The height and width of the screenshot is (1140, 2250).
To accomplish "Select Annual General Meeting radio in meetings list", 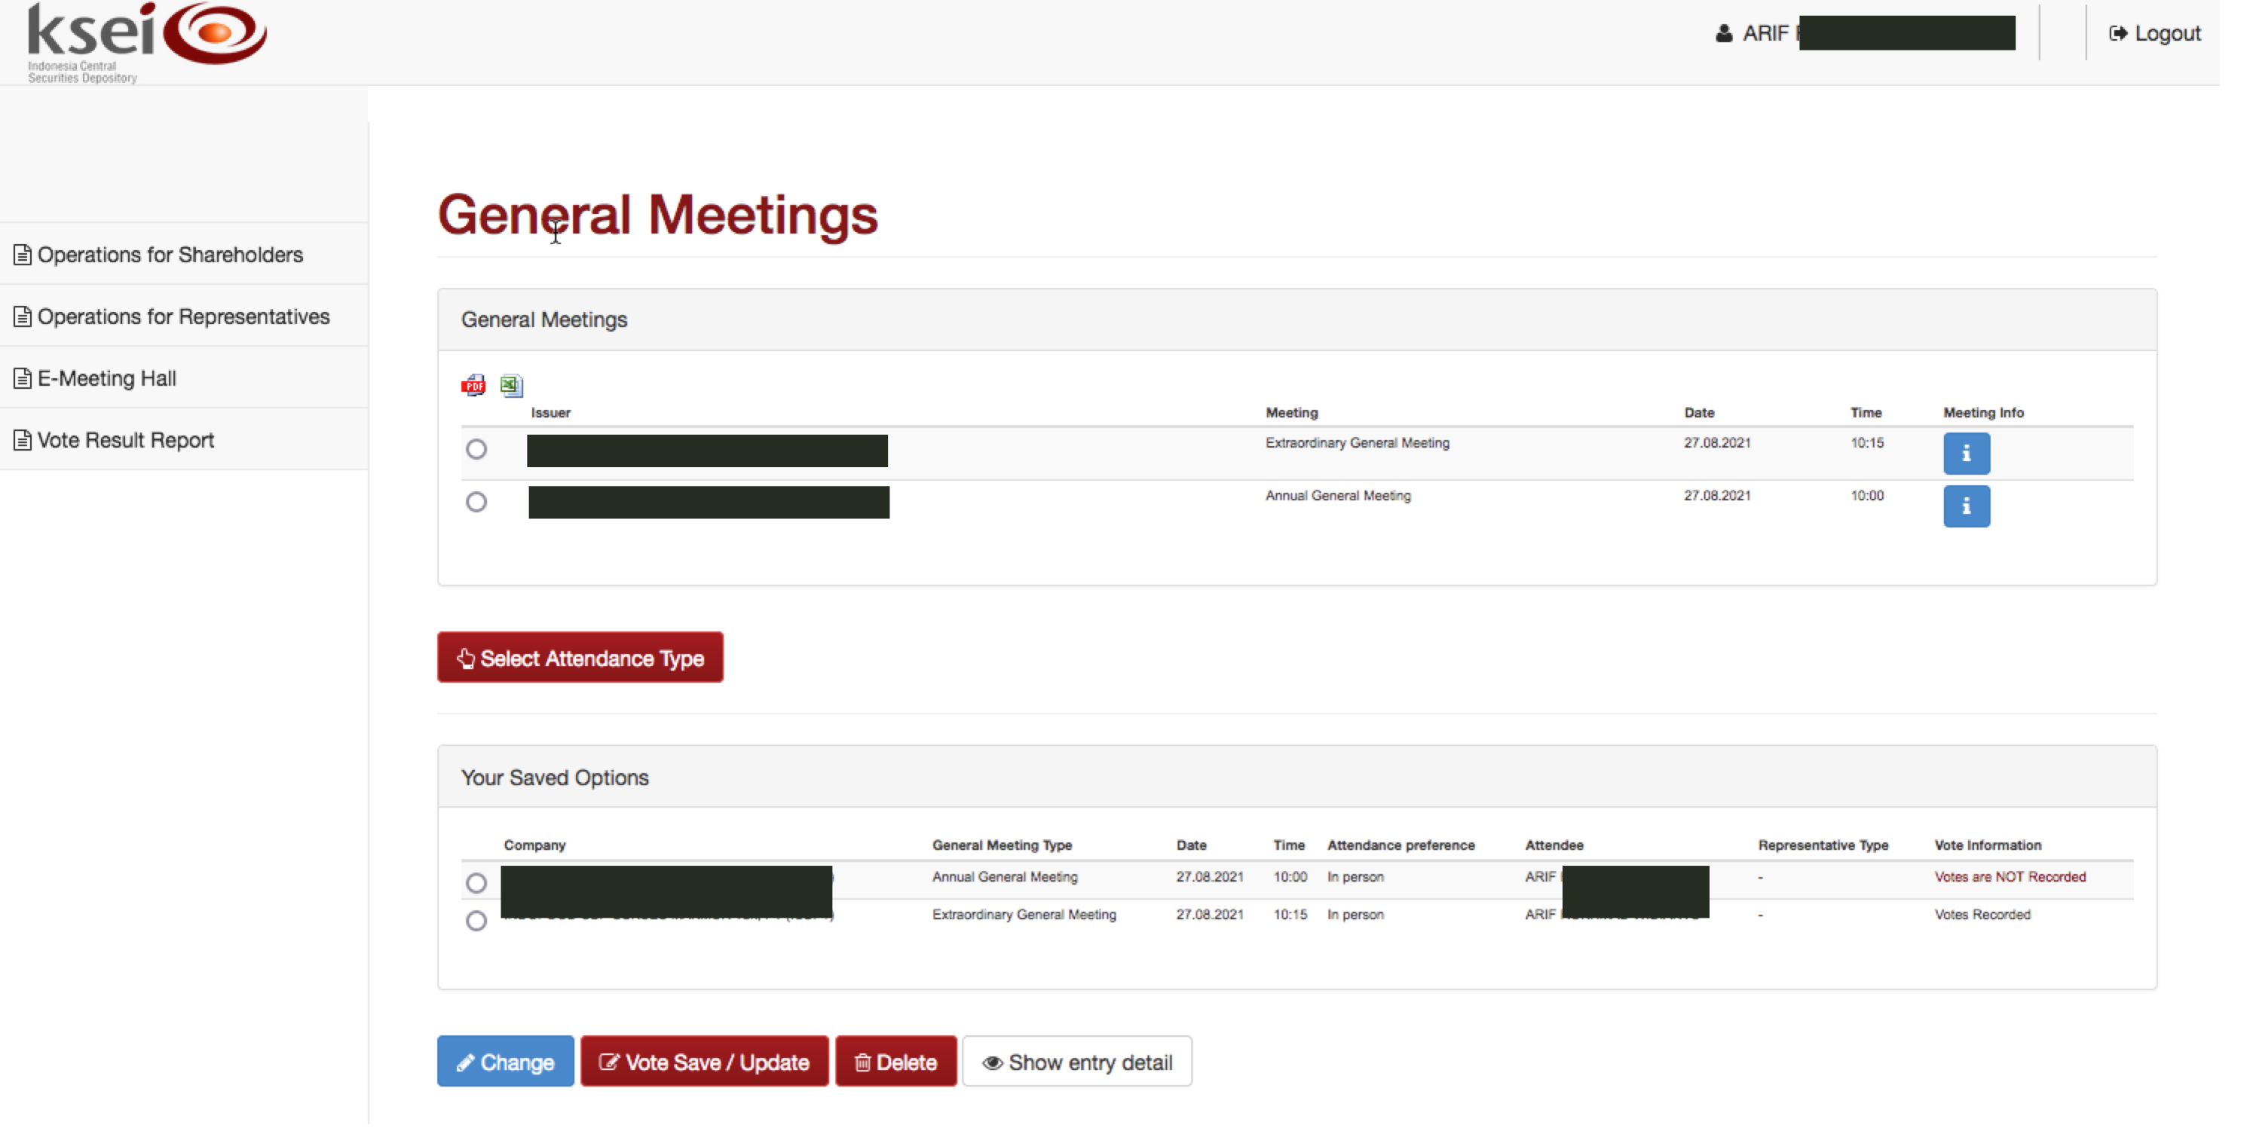I will 476,502.
